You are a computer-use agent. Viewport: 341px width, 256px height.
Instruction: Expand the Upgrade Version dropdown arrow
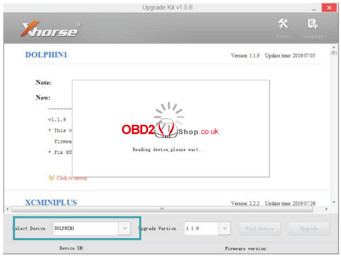click(x=225, y=228)
